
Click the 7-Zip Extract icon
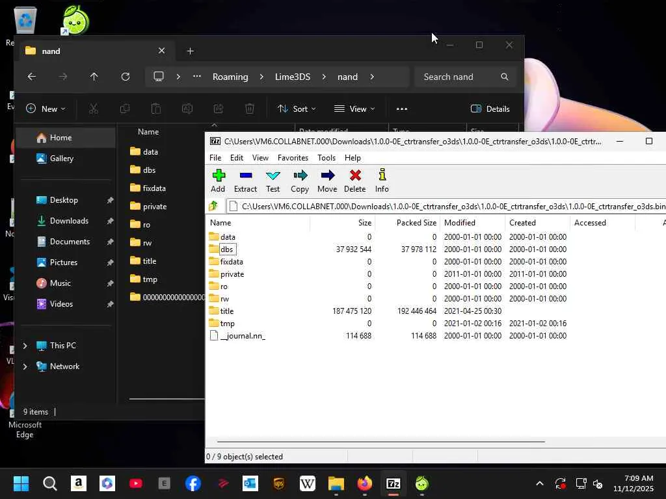click(x=245, y=181)
